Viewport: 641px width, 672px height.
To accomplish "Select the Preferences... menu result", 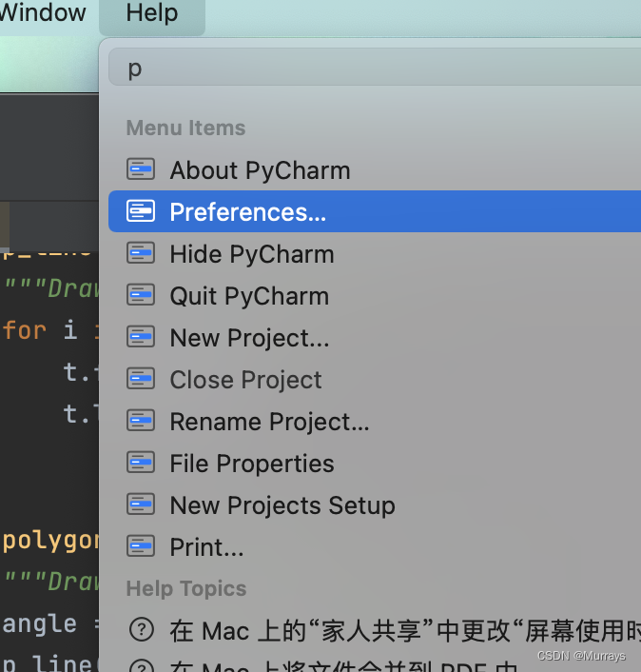I will [x=375, y=211].
